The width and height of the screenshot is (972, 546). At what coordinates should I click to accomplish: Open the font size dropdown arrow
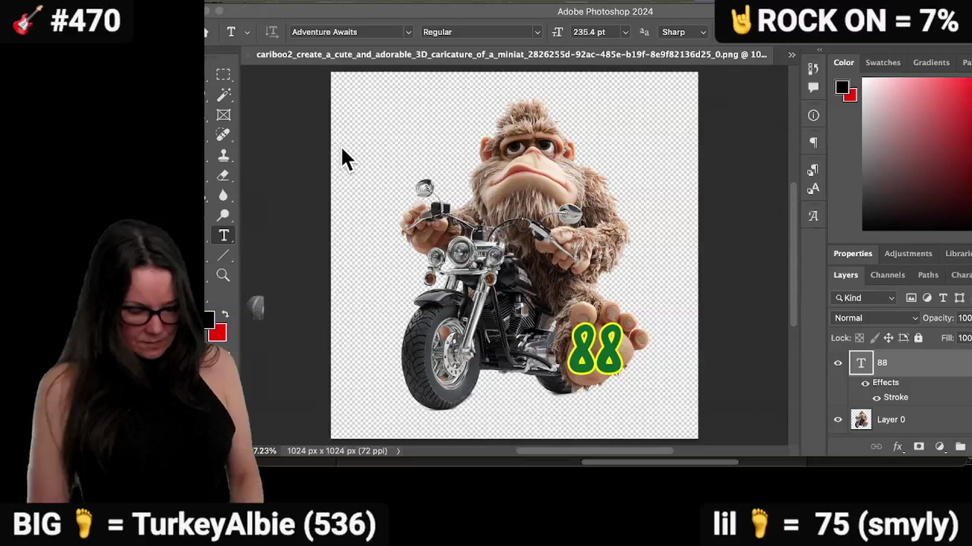pos(625,32)
